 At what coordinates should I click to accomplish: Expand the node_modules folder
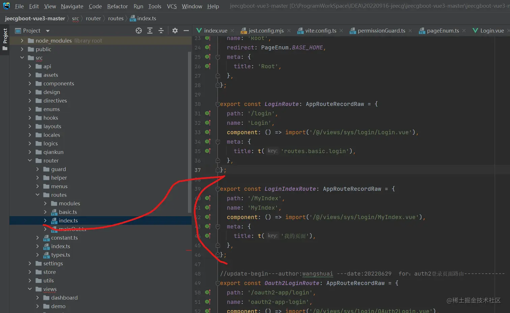point(22,40)
